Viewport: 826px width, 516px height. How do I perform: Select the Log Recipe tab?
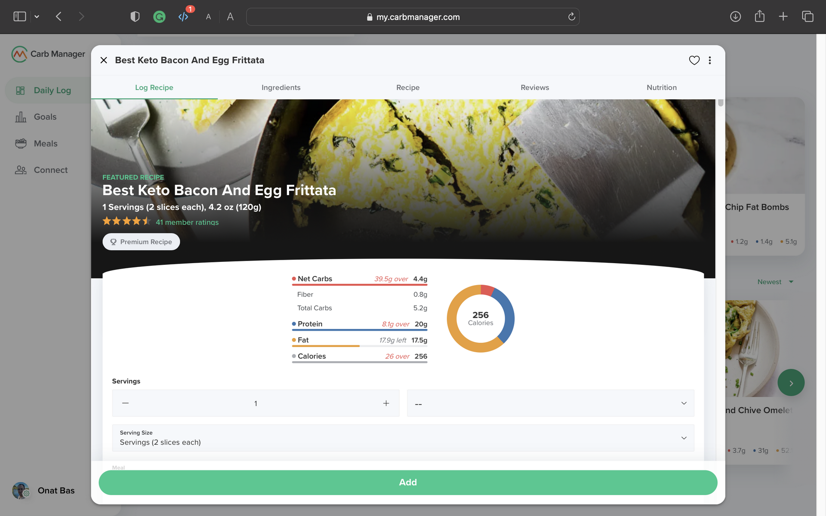(154, 87)
